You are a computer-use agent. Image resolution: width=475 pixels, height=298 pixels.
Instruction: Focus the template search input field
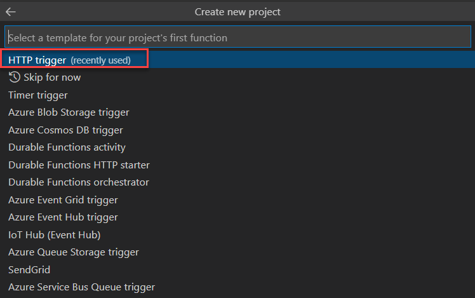pyautogui.click(x=237, y=37)
